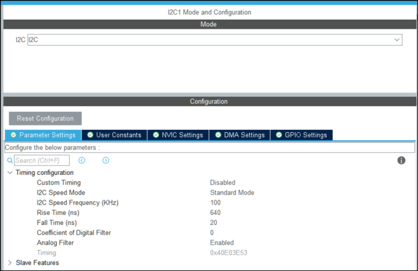Select the Rise Time value 640
This screenshot has width=418, height=271.
point(215,213)
